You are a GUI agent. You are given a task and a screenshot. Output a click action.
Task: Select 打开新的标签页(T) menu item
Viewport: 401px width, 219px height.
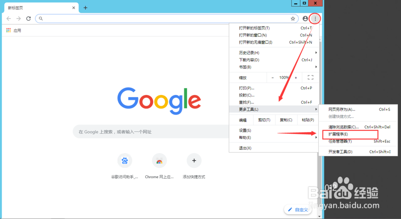pyautogui.click(x=274, y=28)
